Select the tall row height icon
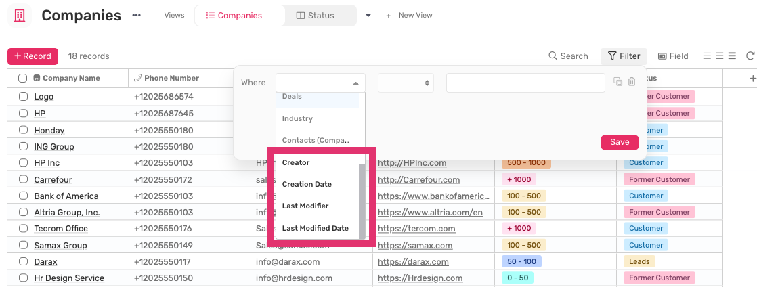 732,56
